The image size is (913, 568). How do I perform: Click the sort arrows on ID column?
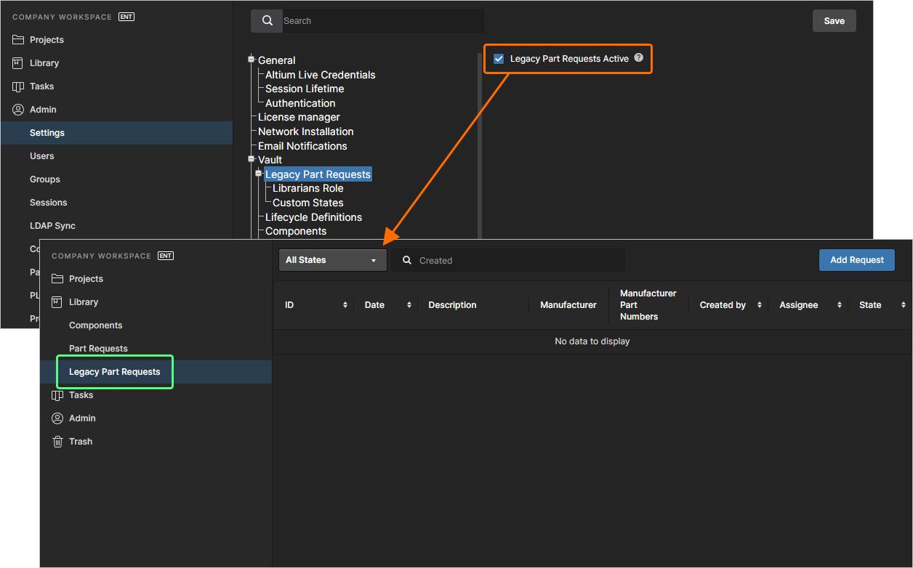pos(345,305)
